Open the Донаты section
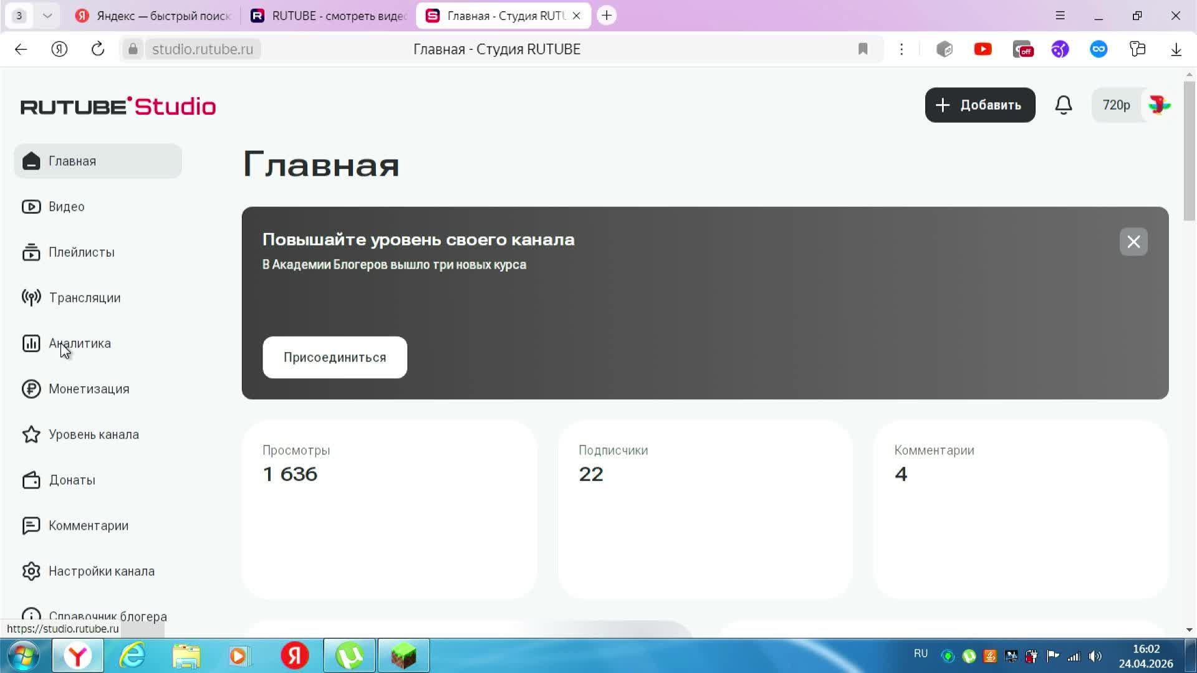 71,480
